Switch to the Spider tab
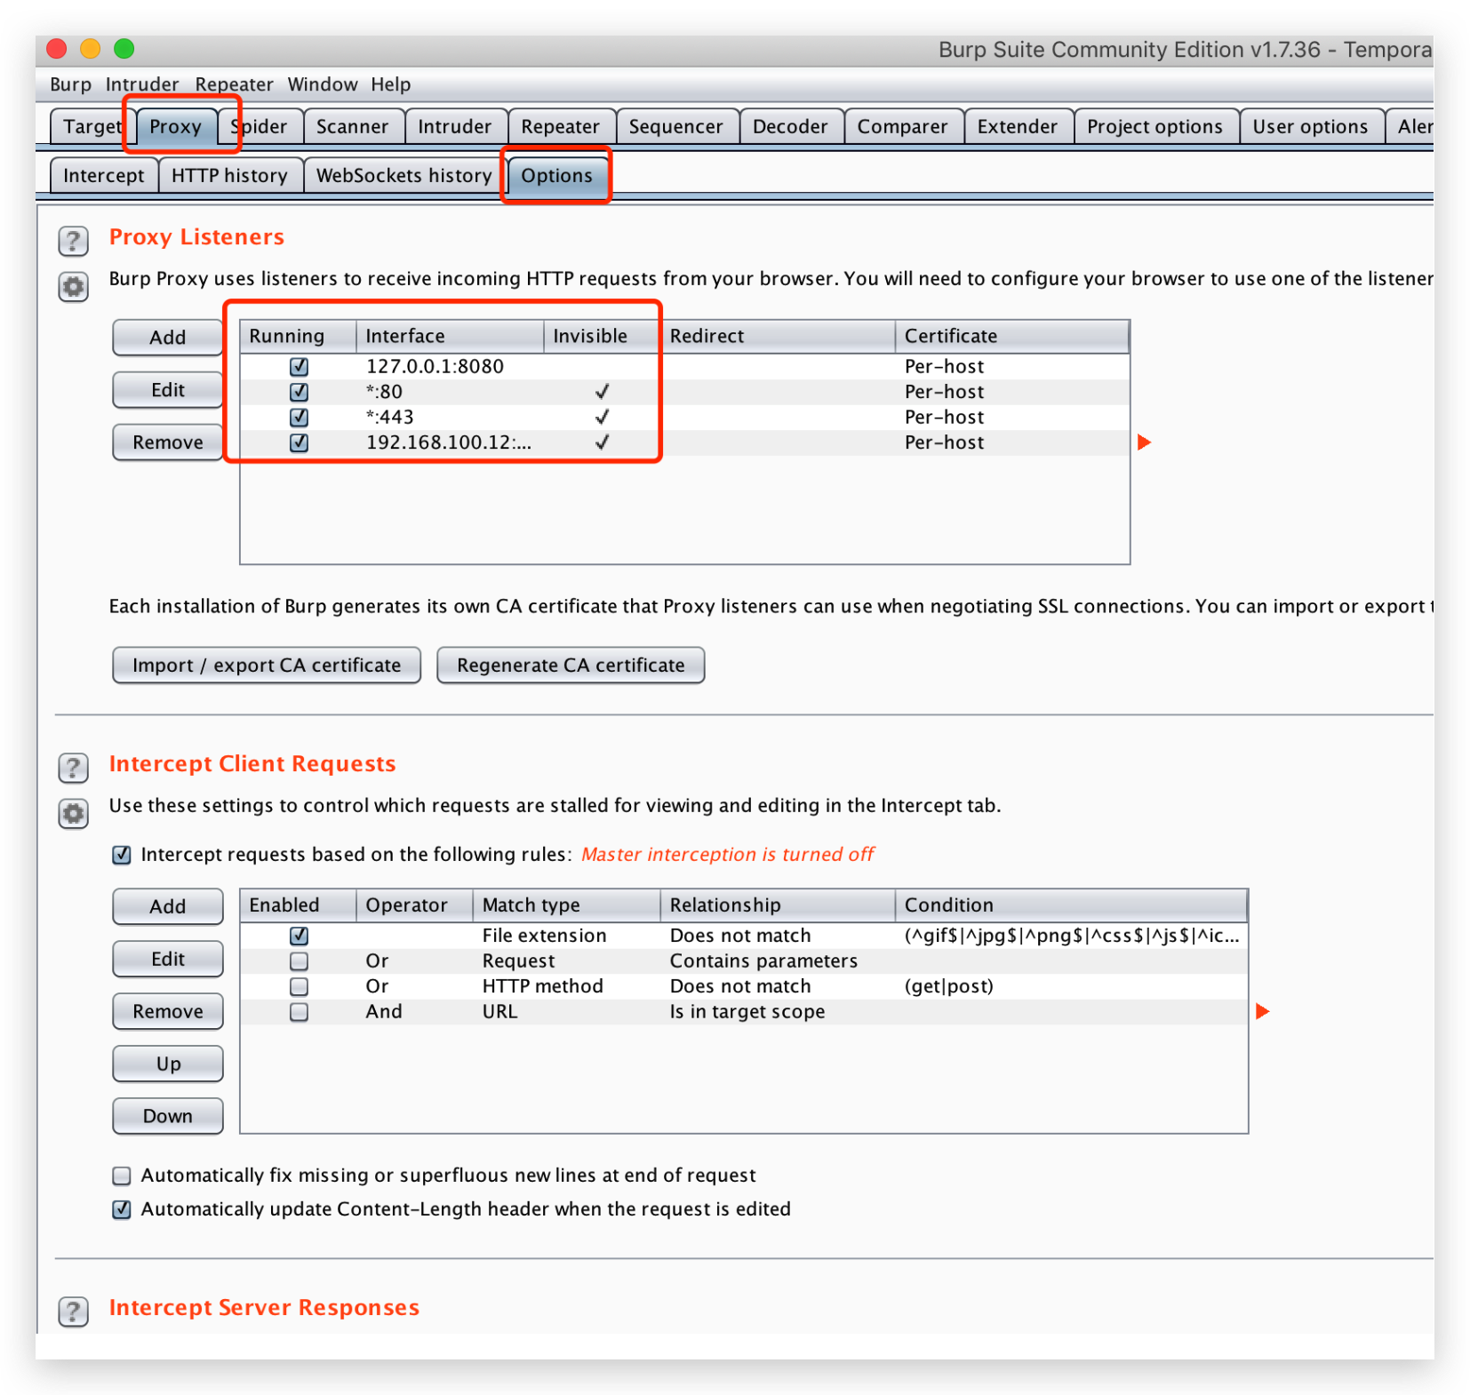The width and height of the screenshot is (1470, 1395). click(x=260, y=126)
